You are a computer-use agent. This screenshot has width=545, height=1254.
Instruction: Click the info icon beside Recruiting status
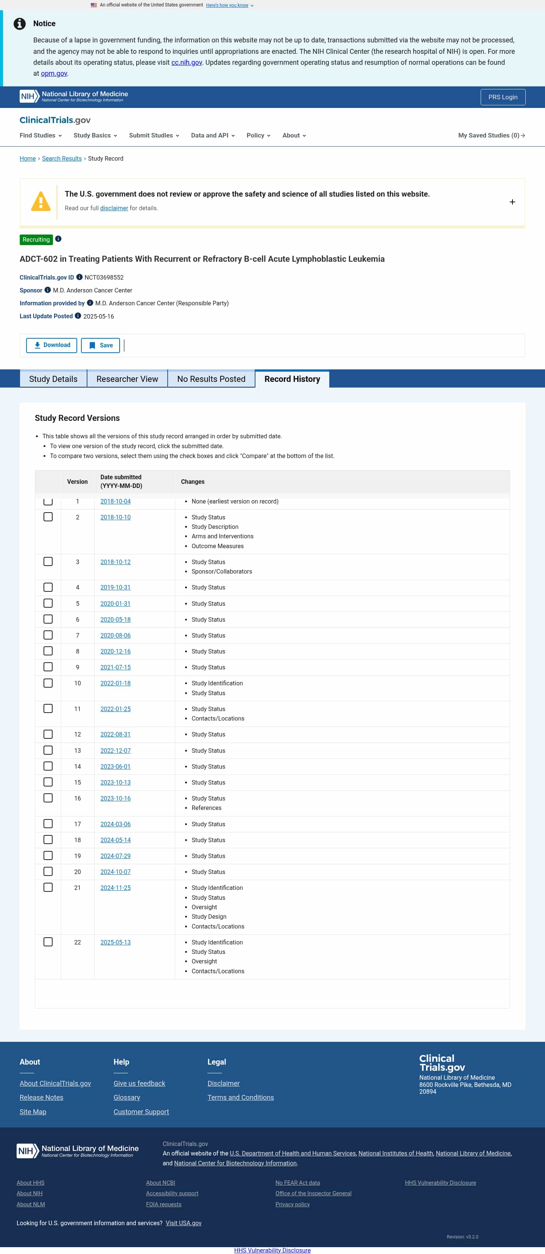[x=58, y=239]
